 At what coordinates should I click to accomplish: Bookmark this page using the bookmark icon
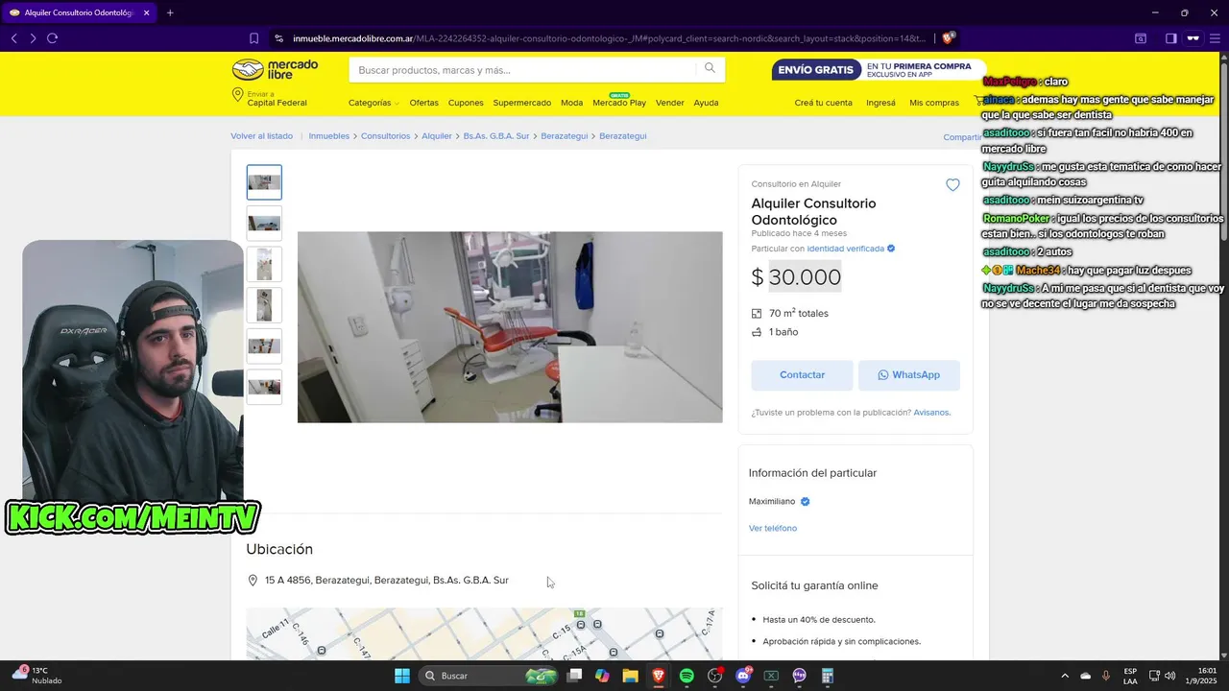(253, 38)
